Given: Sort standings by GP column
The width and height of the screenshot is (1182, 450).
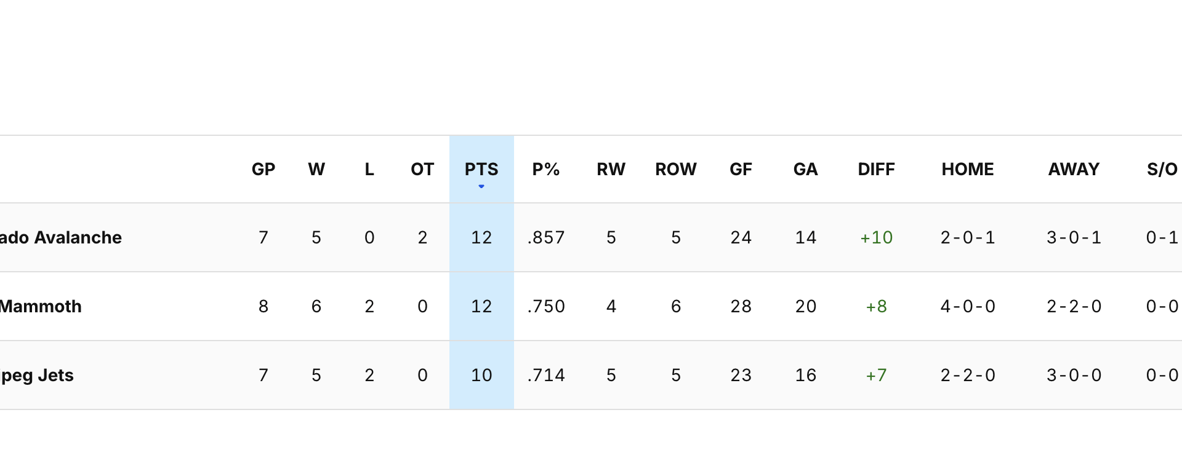Looking at the screenshot, I should pyautogui.click(x=263, y=169).
